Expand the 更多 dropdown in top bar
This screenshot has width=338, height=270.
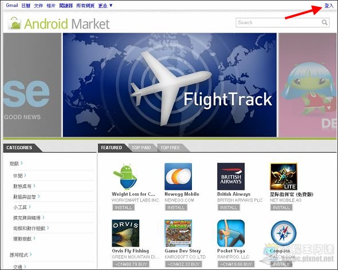coord(105,5)
